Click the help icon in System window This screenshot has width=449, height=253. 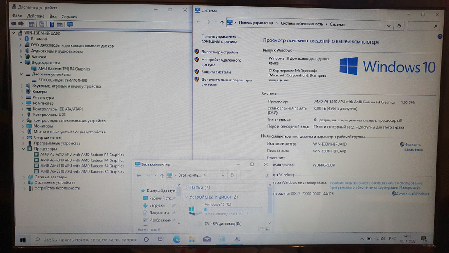pos(440,36)
